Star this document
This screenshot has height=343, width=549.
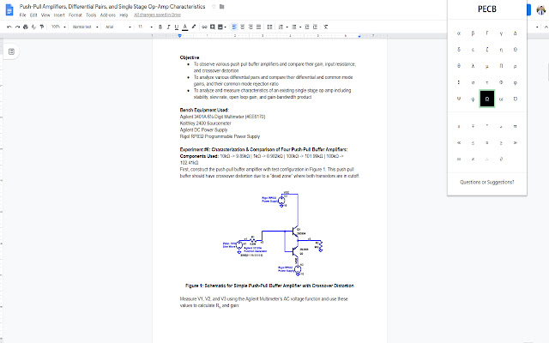tap(214, 7)
